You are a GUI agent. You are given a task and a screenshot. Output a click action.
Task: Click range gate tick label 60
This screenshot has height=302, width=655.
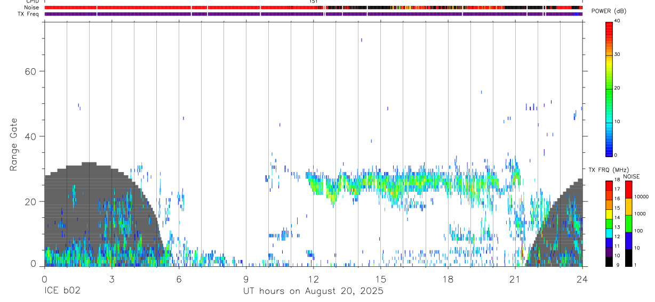pyautogui.click(x=30, y=71)
